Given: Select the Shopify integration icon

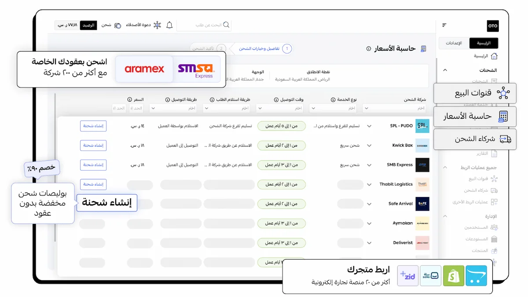Looking at the screenshot, I should click(x=454, y=276).
